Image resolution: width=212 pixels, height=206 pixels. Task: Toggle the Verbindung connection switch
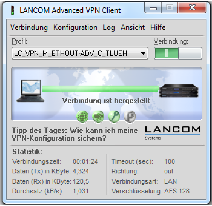coord(178,53)
